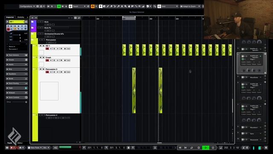
Task: Expand the Chords inspector section
Action: coord(17,60)
